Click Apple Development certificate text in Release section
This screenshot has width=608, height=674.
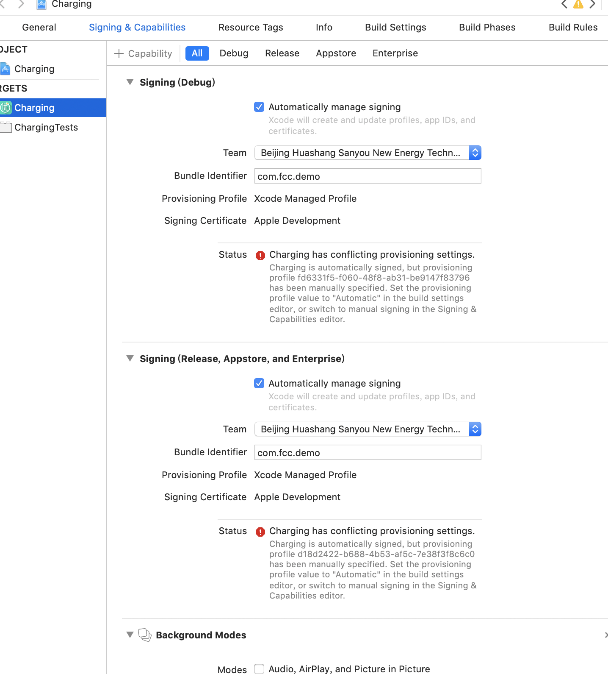297,497
